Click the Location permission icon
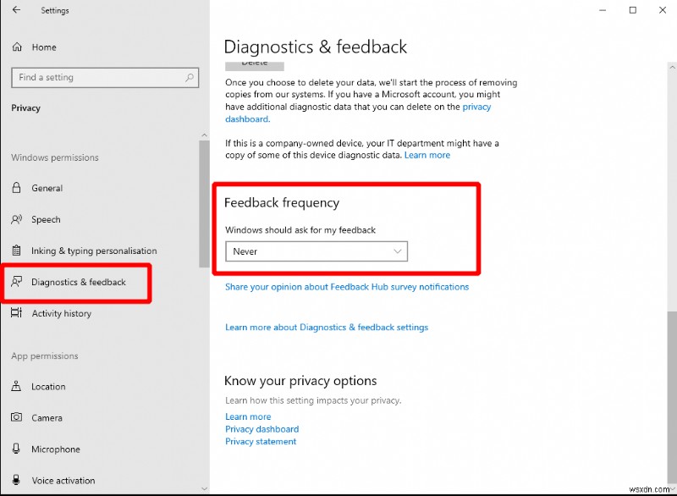 19,387
